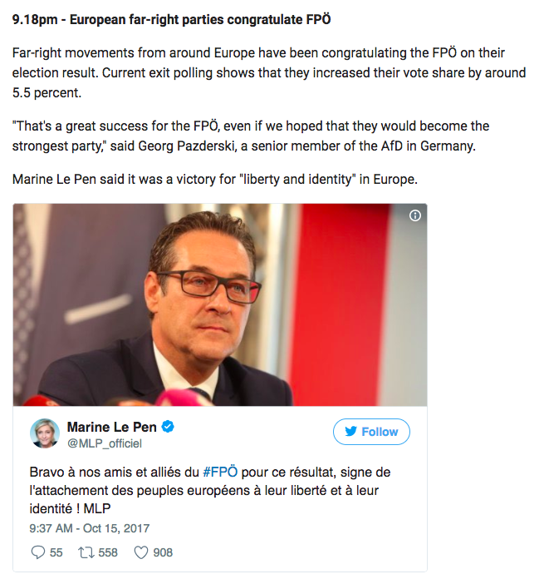Open the Marine Le Pen display name
The width and height of the screenshot is (539, 579).
pyautogui.click(x=112, y=428)
